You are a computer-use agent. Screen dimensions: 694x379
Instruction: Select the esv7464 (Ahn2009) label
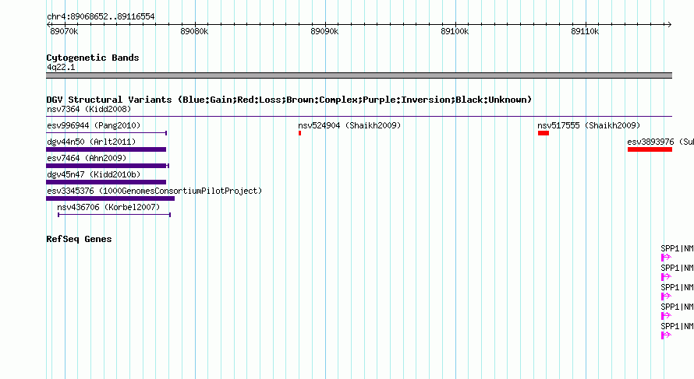point(87,158)
